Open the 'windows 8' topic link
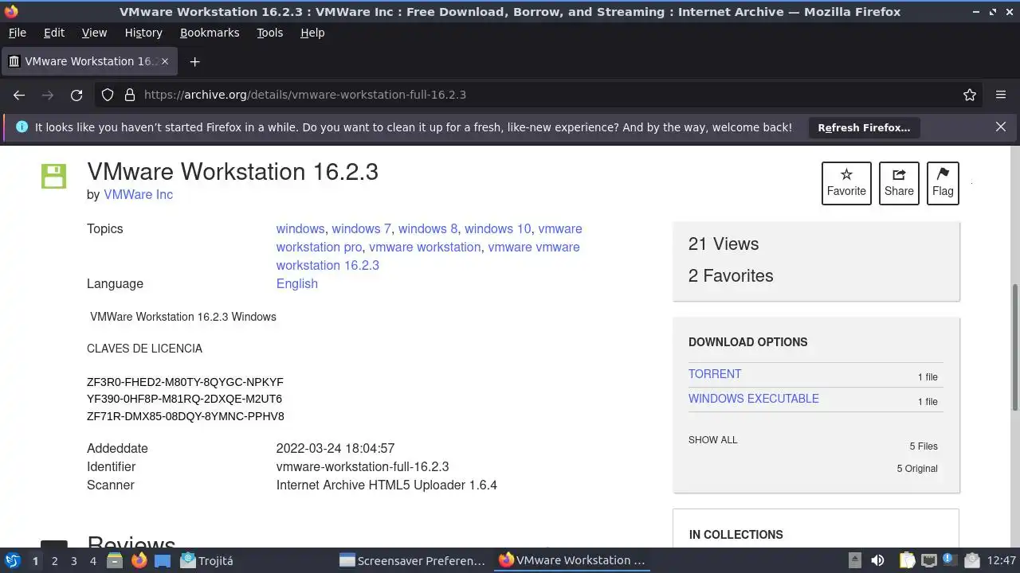1020x573 pixels. pos(428,228)
